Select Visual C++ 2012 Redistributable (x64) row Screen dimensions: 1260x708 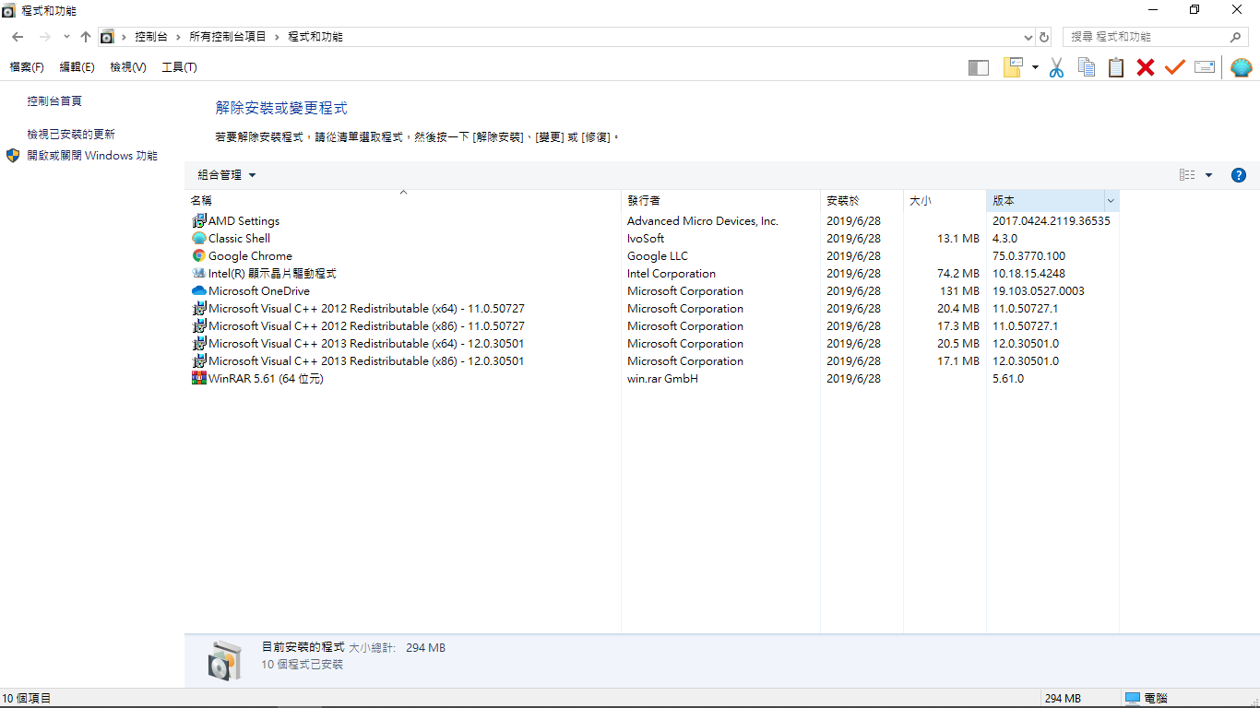(x=652, y=309)
